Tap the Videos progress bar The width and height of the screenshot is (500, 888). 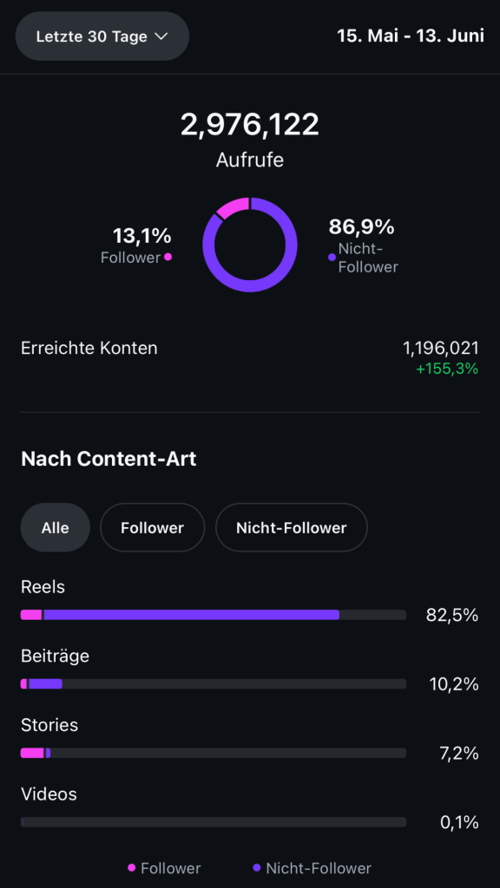pyautogui.click(x=214, y=822)
